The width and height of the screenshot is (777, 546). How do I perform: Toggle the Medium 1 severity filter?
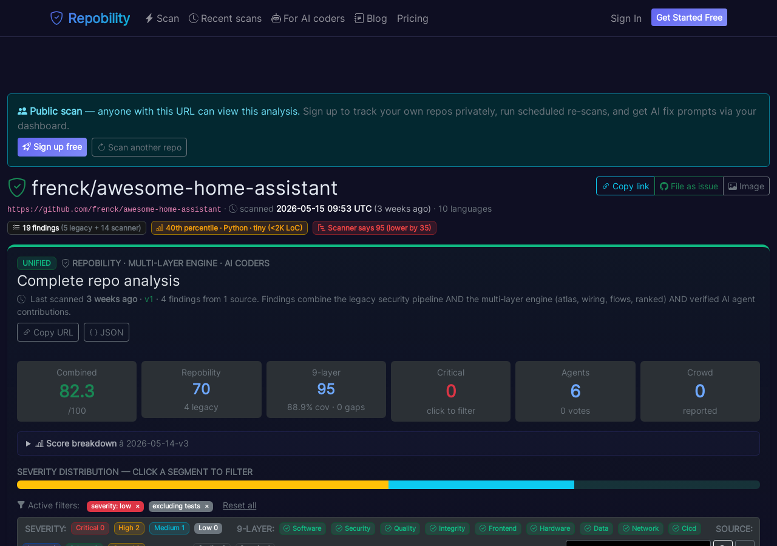coord(169,528)
